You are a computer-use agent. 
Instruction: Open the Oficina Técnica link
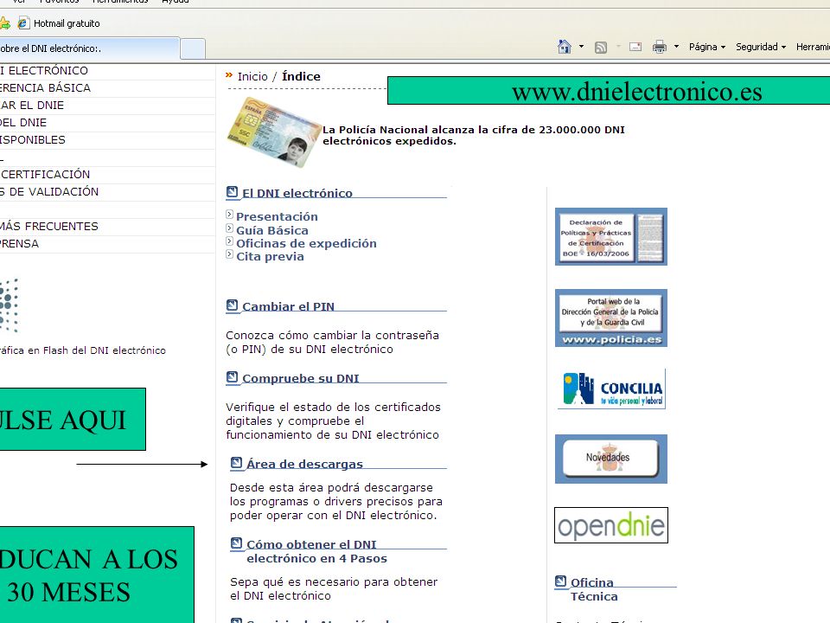tap(594, 589)
